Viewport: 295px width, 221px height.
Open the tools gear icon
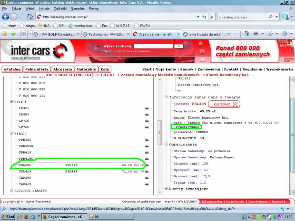(285, 34)
